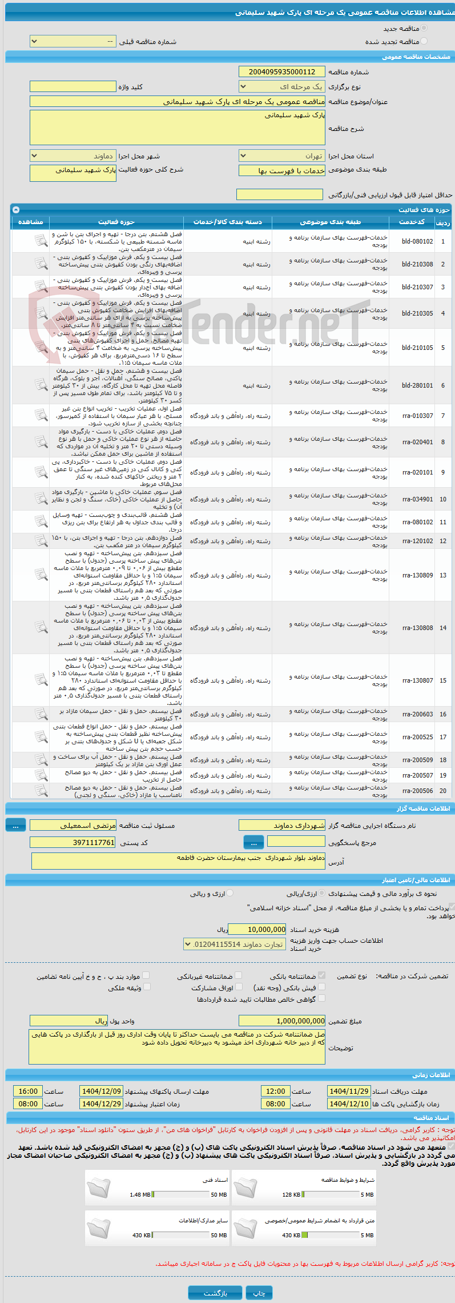This screenshot has height=1303, width=455.
Task: Click the چاپ button
Action: 259,1293
